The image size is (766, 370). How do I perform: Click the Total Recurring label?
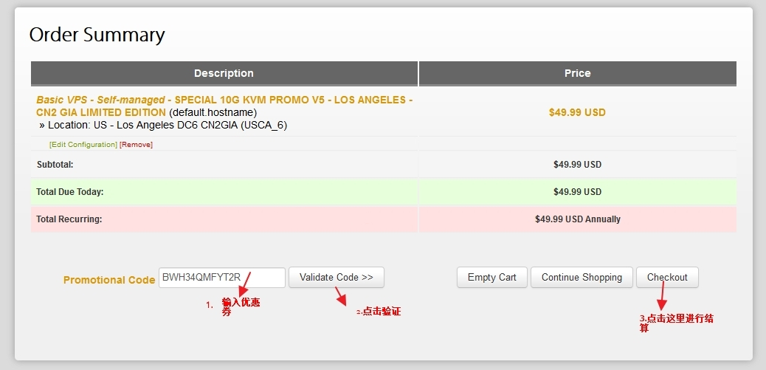(69, 219)
